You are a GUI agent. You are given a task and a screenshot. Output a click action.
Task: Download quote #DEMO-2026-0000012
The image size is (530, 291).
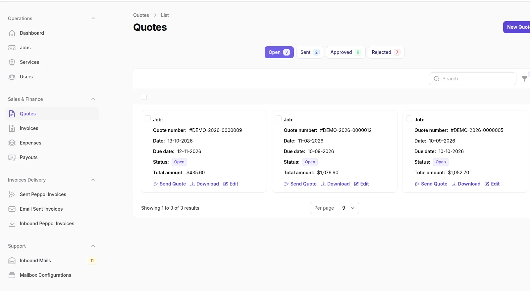pyautogui.click(x=335, y=184)
